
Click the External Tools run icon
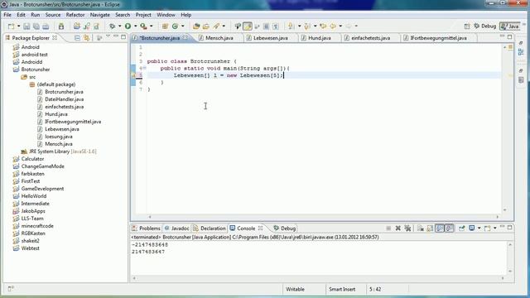[143, 26]
